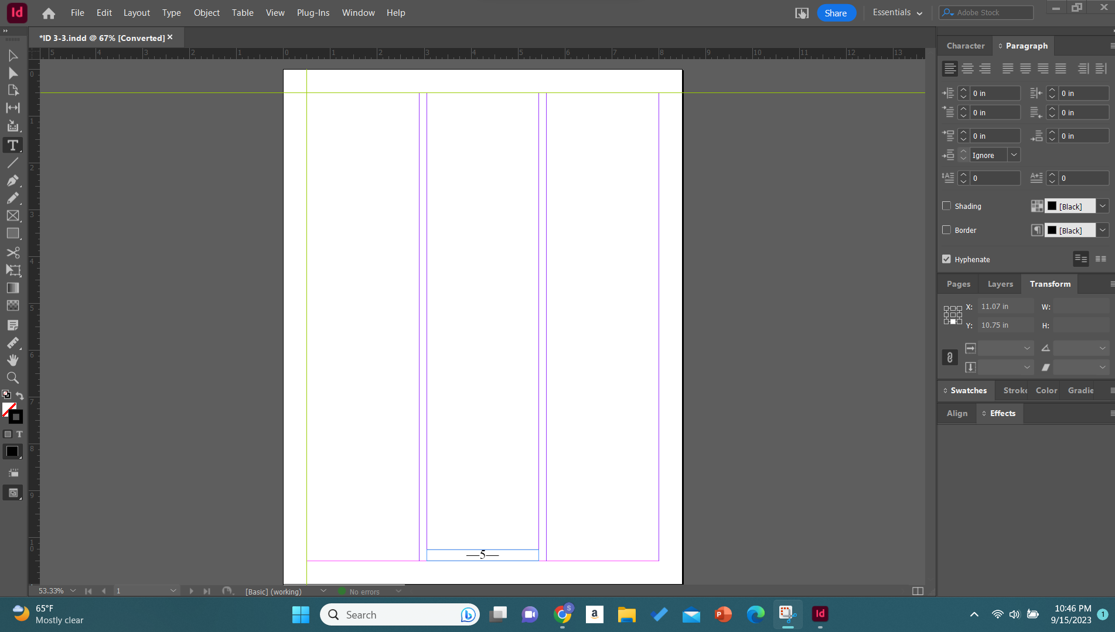Viewport: 1115px width, 632px height.
Task: Go to the first page
Action: coord(88,591)
